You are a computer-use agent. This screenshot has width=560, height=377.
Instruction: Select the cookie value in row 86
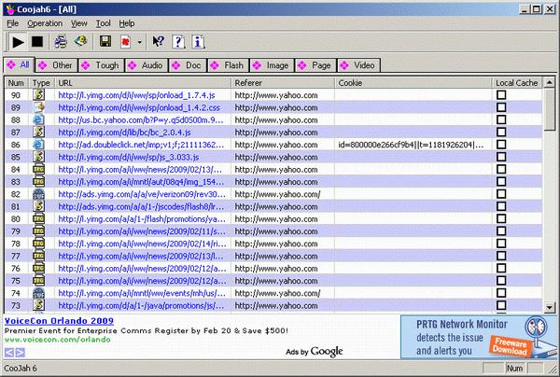click(x=411, y=145)
